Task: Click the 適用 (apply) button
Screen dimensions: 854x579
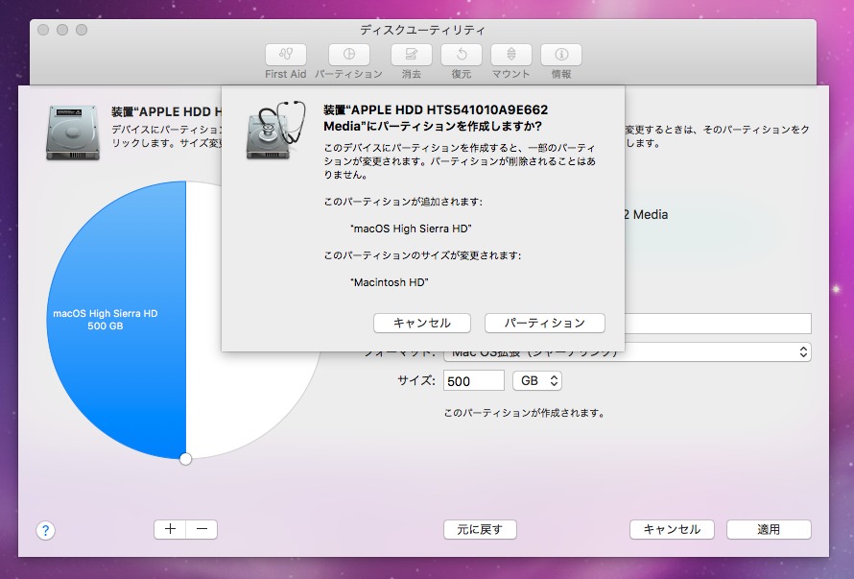Action: tap(769, 529)
